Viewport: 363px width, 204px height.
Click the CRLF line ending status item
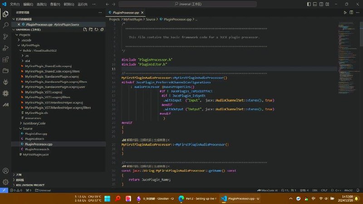pos(324,190)
